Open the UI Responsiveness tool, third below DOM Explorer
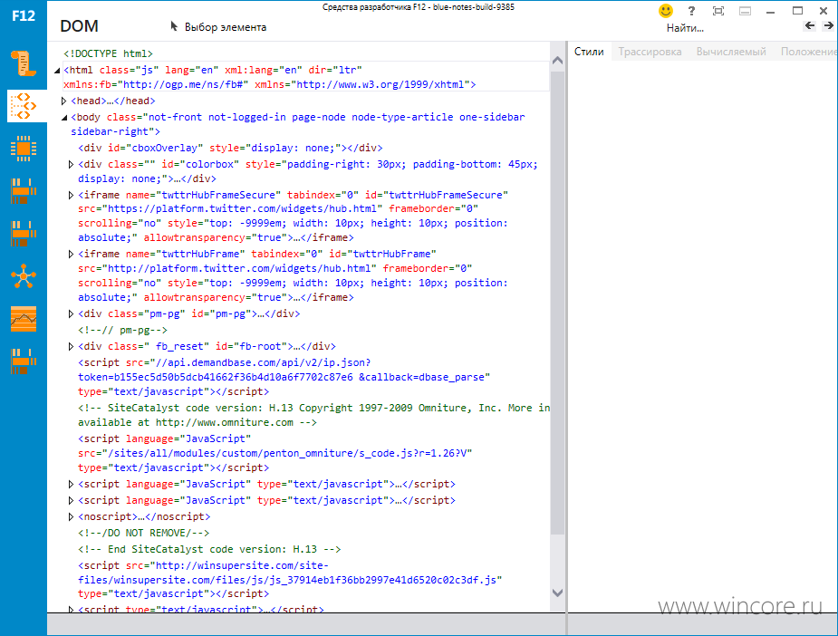Image resolution: width=838 pixels, height=636 pixels. (x=23, y=234)
